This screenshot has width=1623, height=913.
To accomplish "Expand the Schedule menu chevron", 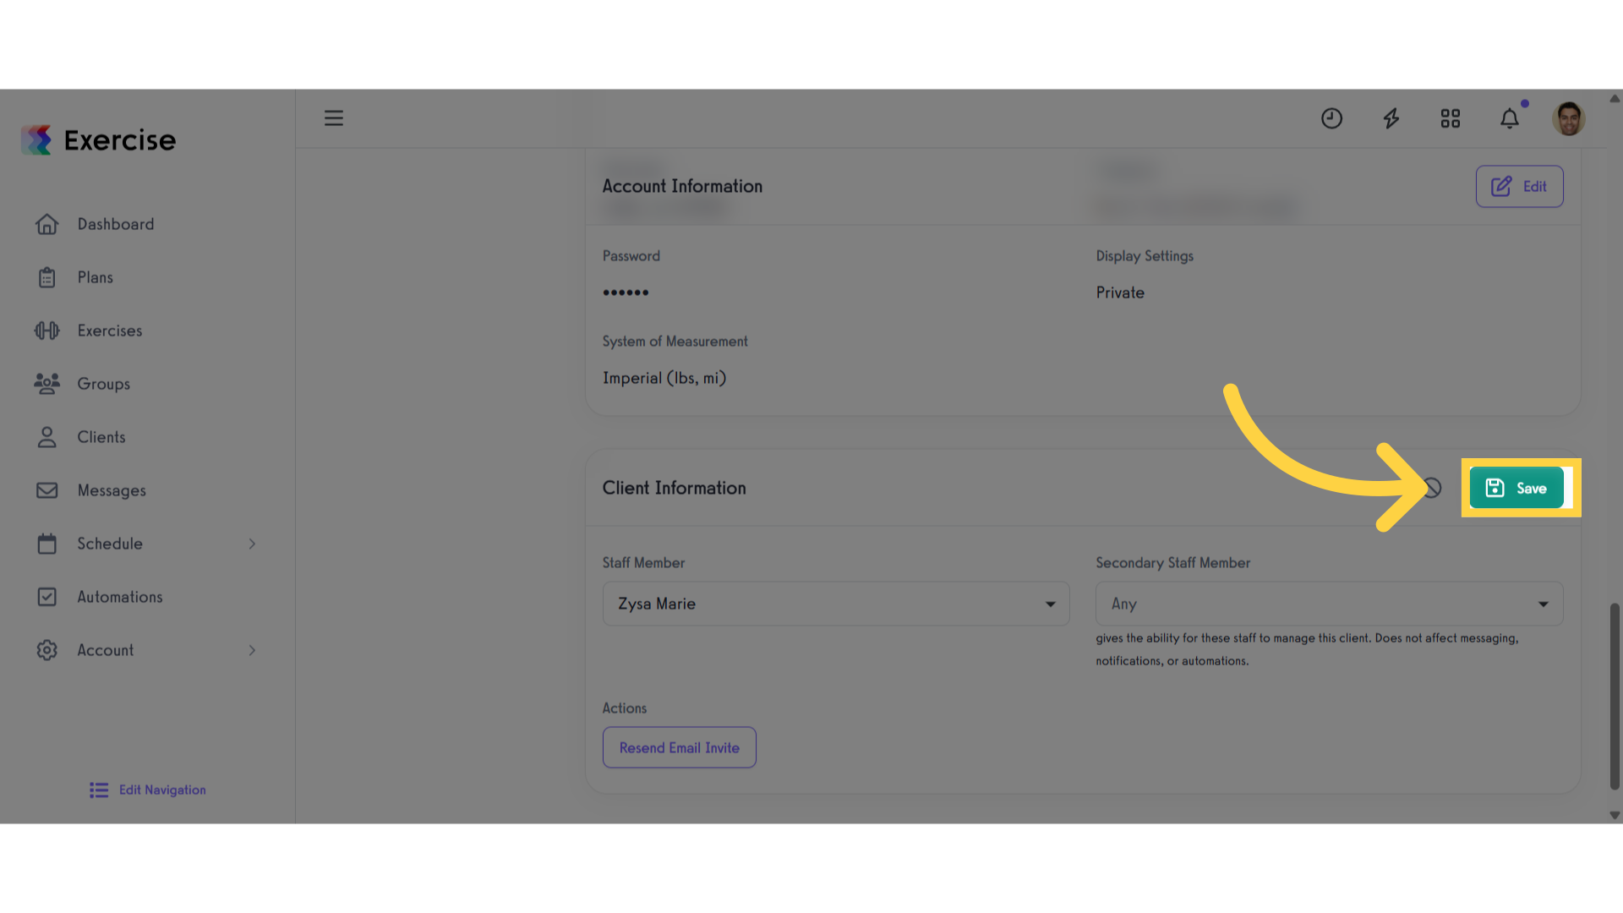I will (252, 544).
